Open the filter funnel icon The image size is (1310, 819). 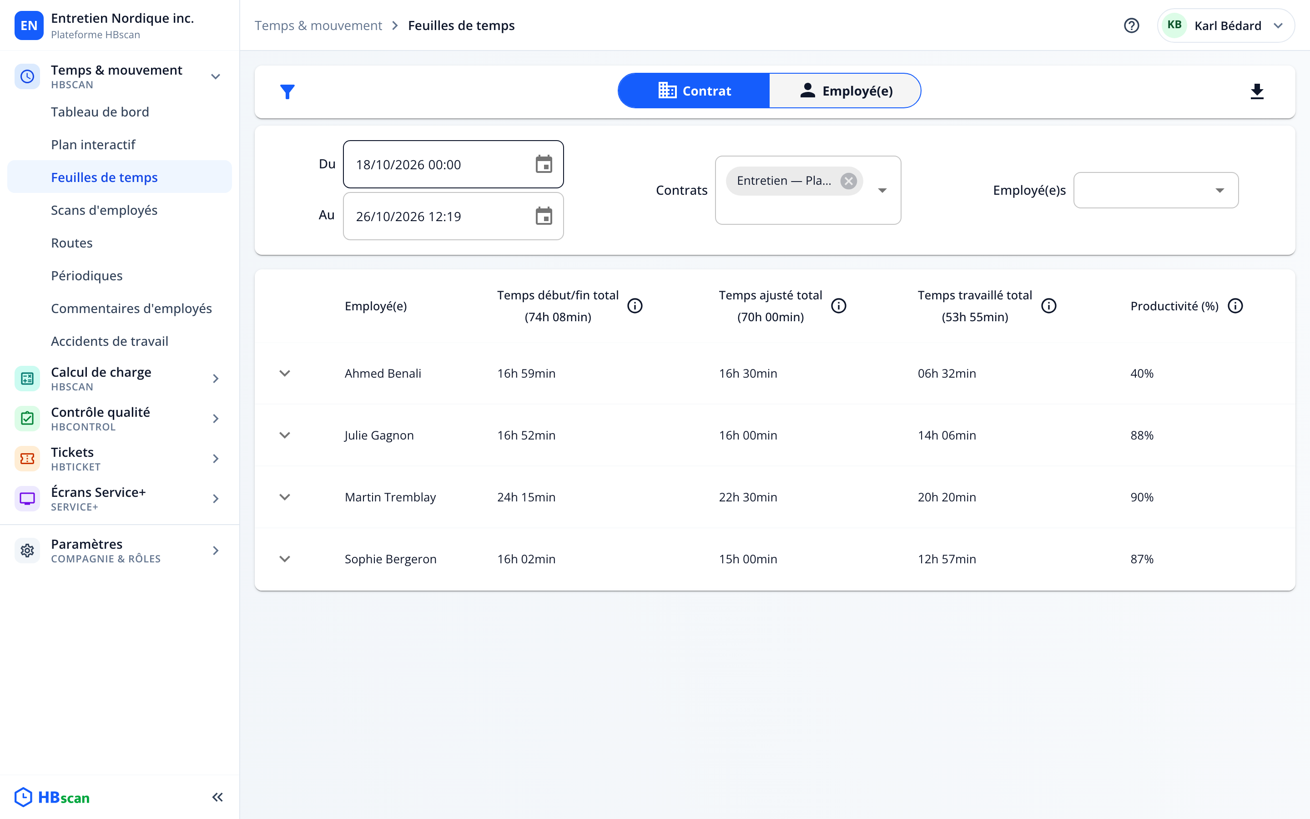point(287,91)
